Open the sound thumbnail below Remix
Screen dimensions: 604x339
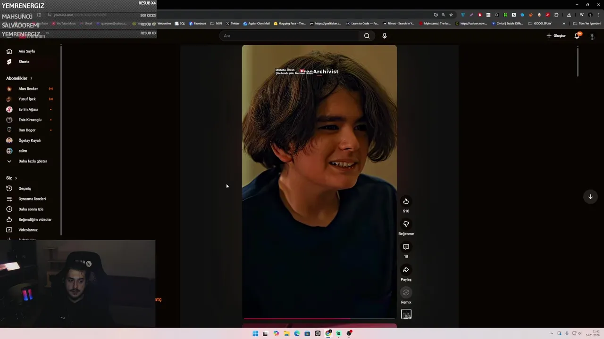406,314
